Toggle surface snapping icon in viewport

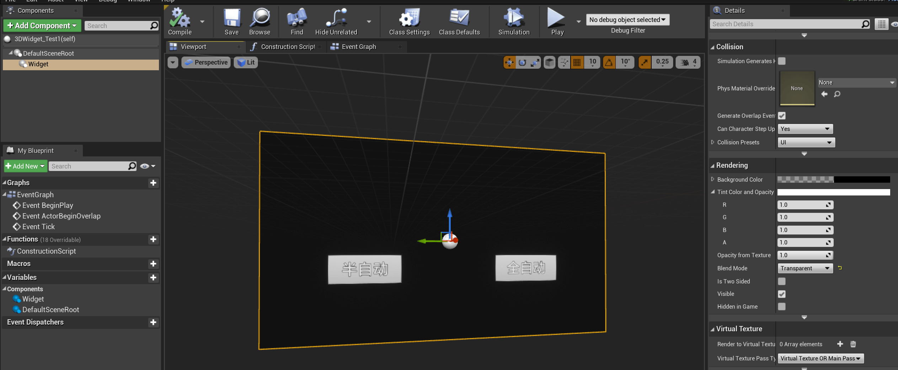[564, 62]
